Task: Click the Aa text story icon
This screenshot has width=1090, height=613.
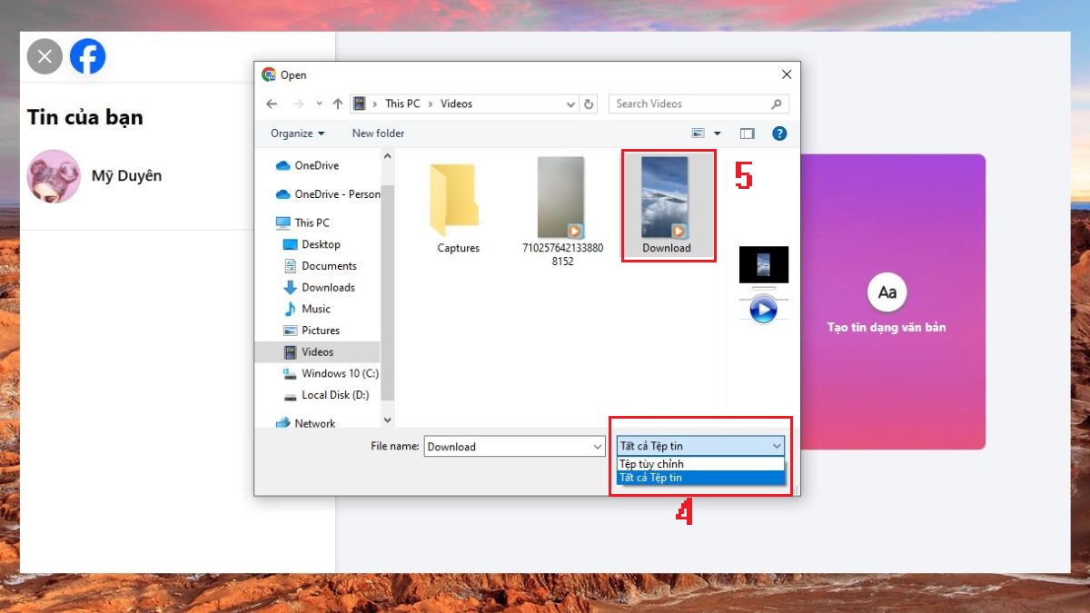Action: [x=887, y=292]
